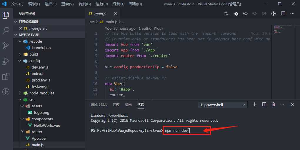300x150 pixels.
Task: Close the terminal panel
Action: click(x=292, y=104)
